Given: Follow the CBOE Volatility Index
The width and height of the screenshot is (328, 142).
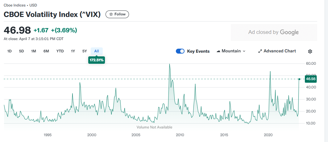Looking at the screenshot, I should point(117,14).
